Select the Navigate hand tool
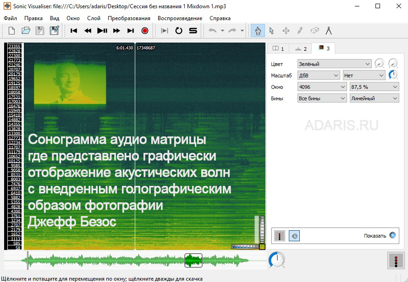The height and width of the screenshot is (282, 408). pyautogui.click(x=258, y=31)
